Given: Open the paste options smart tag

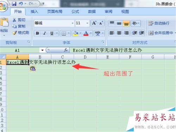Looking at the screenshot, I should click(x=33, y=69).
